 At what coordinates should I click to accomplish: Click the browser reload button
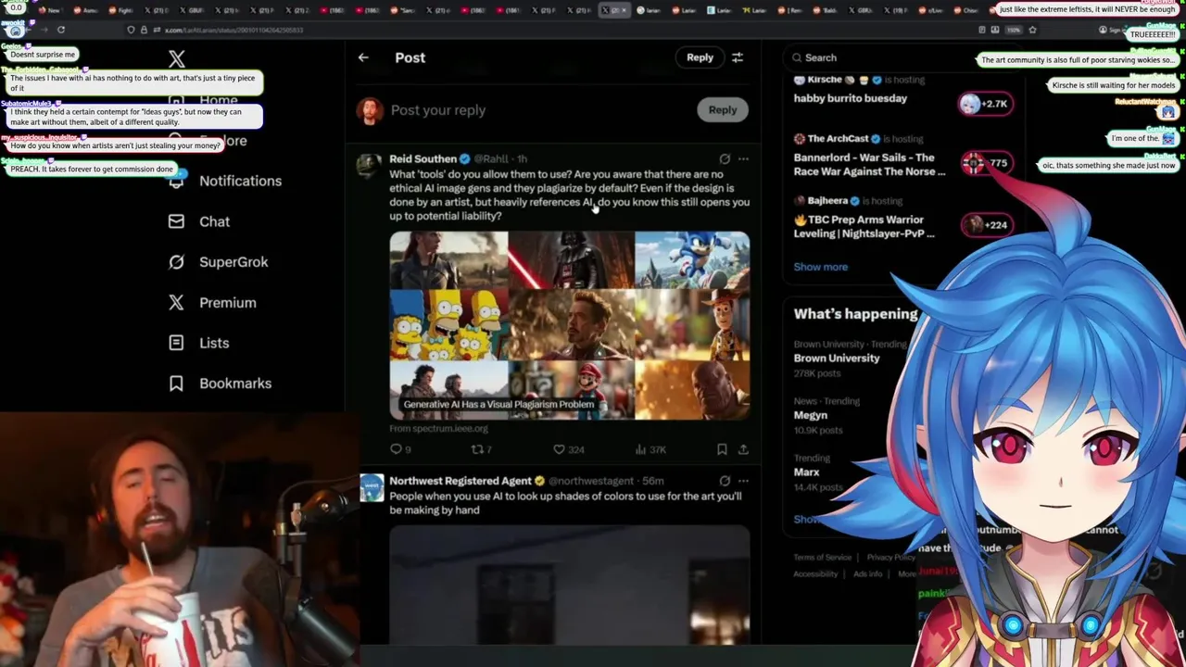[61, 30]
